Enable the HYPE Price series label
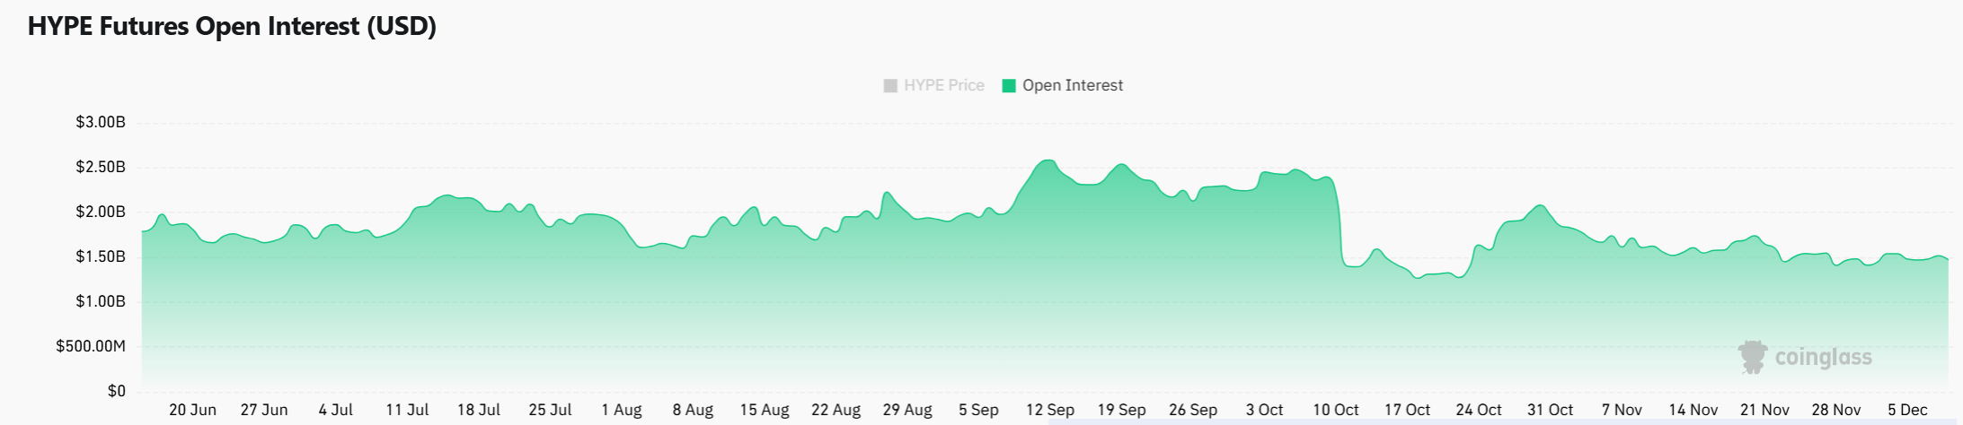This screenshot has width=1963, height=425. pyautogui.click(x=943, y=86)
